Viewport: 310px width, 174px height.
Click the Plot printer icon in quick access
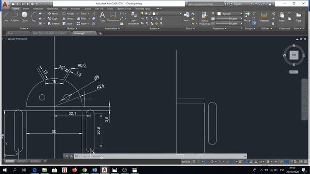coord(32,4)
